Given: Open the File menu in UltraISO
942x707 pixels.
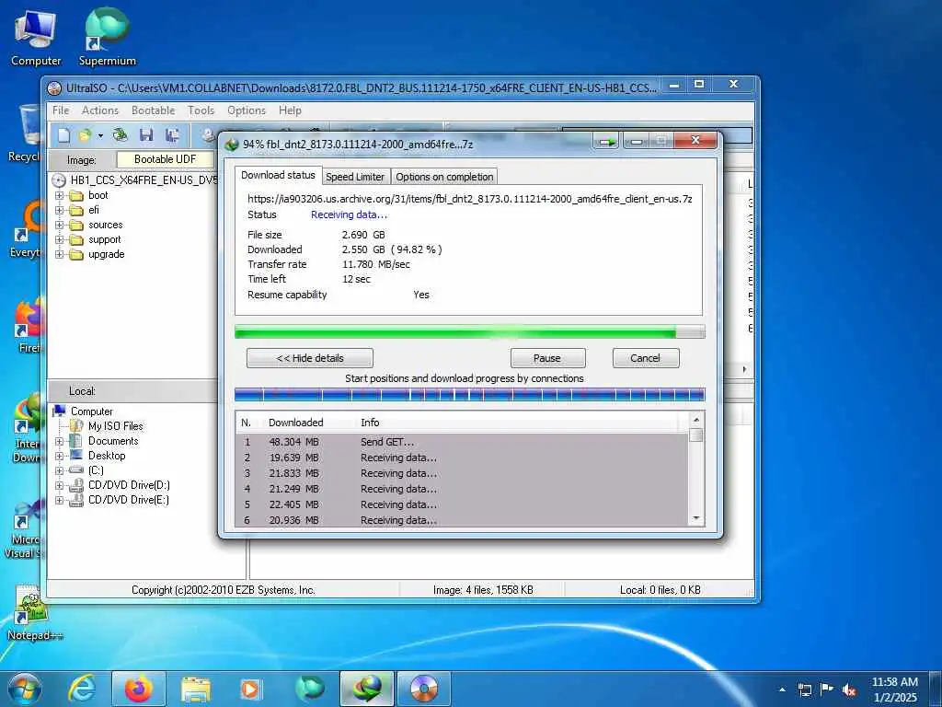Looking at the screenshot, I should click(61, 110).
